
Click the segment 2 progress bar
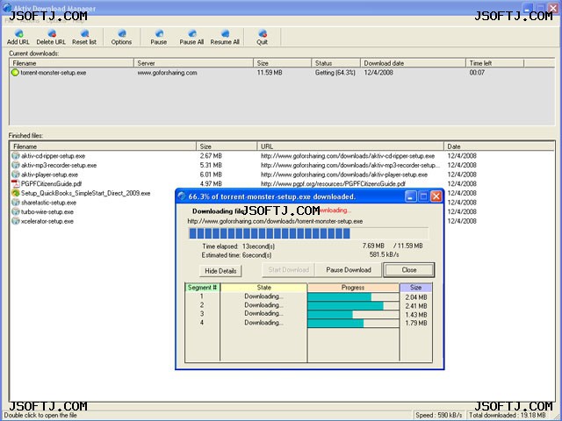(353, 306)
